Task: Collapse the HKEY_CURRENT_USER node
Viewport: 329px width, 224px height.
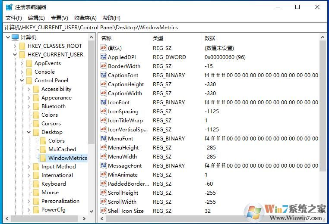Action: click(15, 55)
